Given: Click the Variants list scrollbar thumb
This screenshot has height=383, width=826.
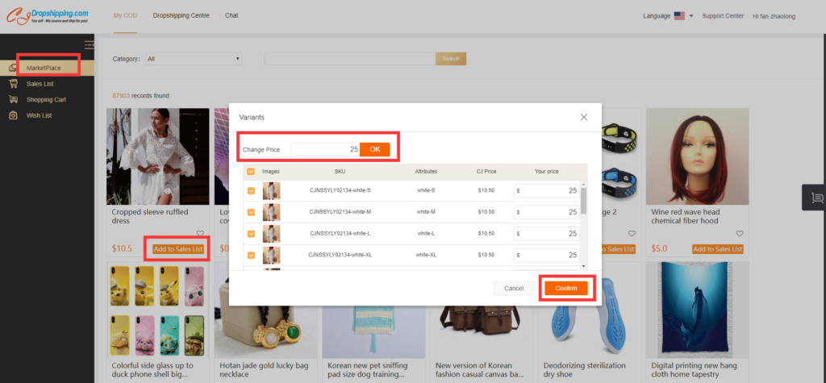Looking at the screenshot, I should click(x=583, y=200).
